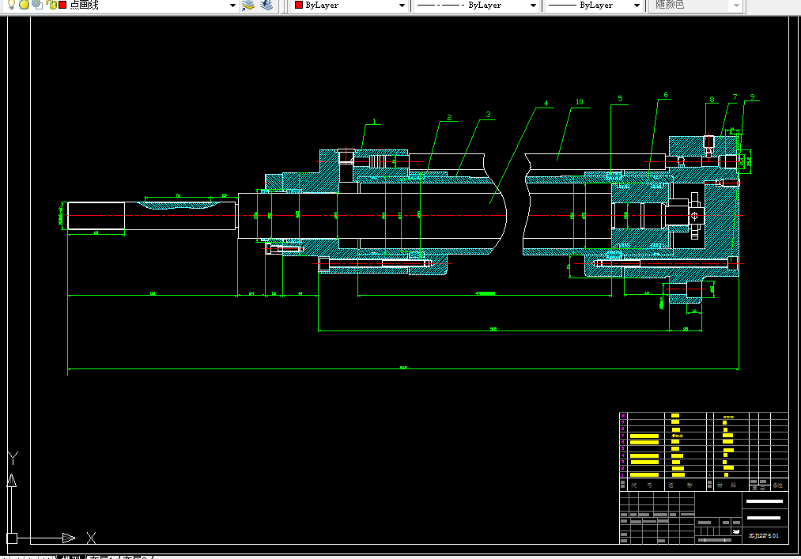Select balloon number 9 in drawing
The width and height of the screenshot is (801, 559).
pos(753,96)
